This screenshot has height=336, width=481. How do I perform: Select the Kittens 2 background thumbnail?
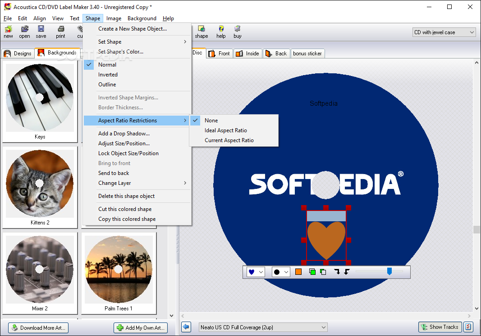coord(40,187)
